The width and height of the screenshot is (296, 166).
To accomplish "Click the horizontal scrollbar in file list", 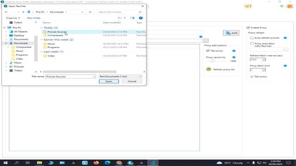I will (x=80, y=72).
